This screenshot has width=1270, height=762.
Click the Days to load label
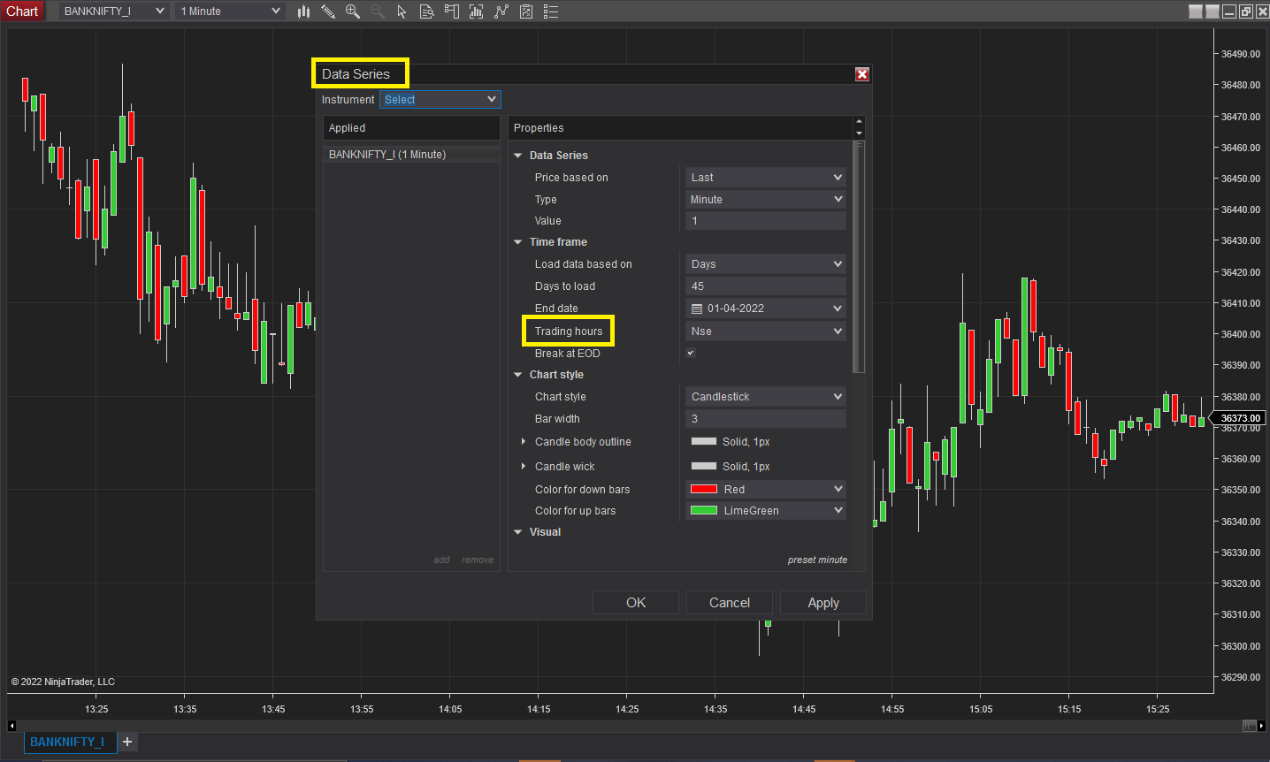(x=565, y=286)
